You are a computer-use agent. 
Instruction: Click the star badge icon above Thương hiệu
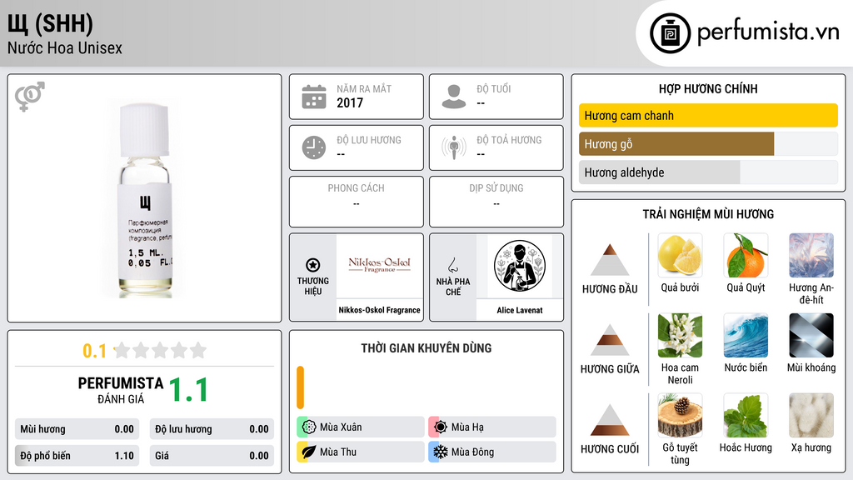(x=313, y=265)
